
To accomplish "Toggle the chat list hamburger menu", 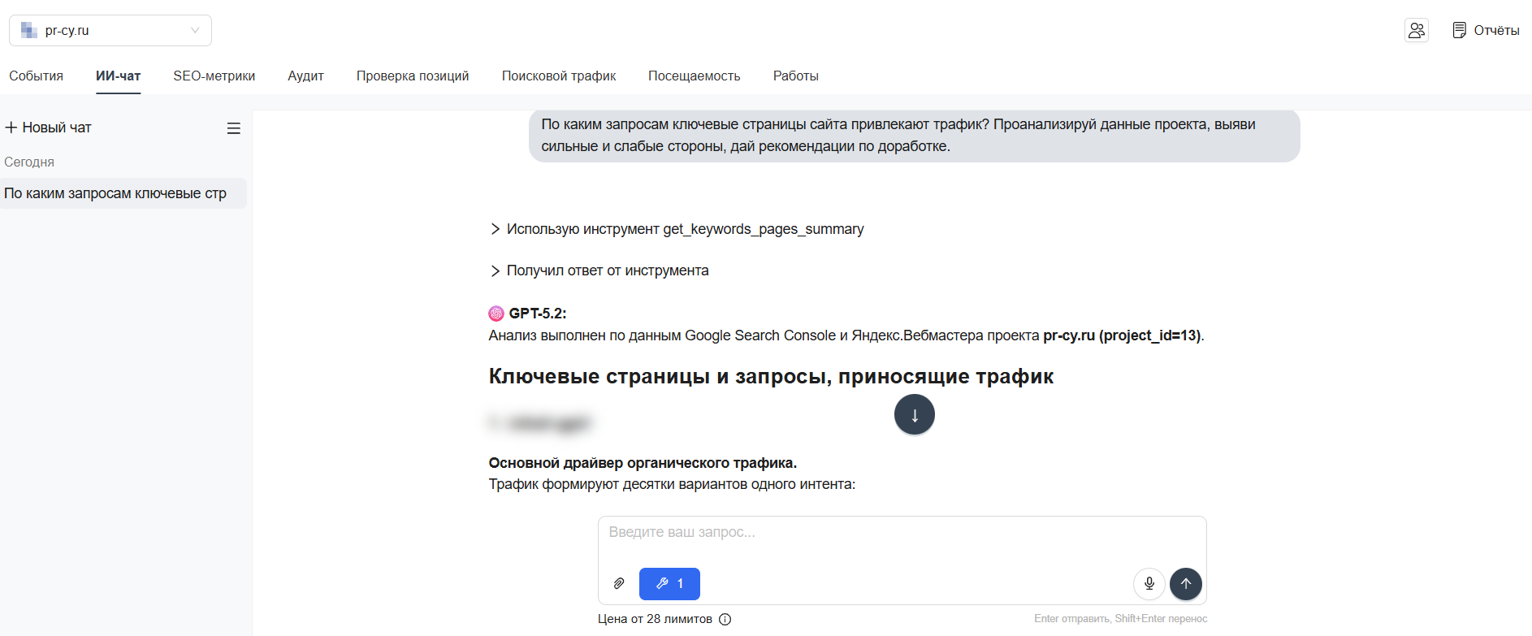I will click(x=234, y=128).
